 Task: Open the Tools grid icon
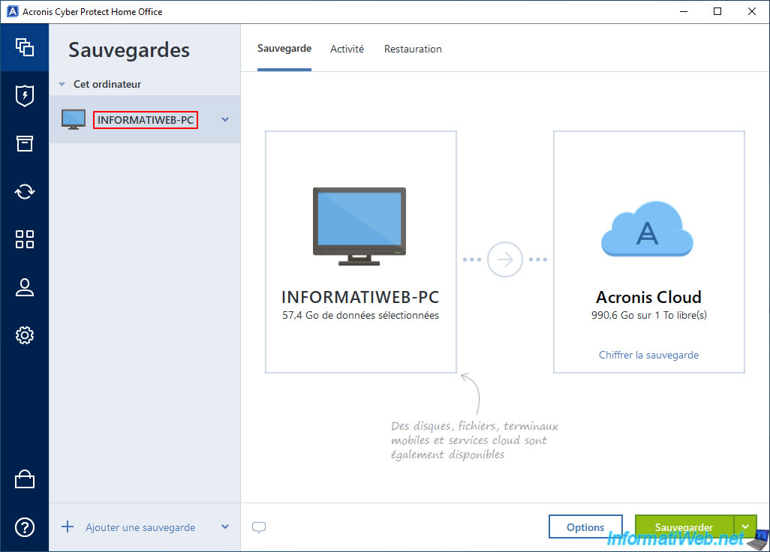coord(25,239)
